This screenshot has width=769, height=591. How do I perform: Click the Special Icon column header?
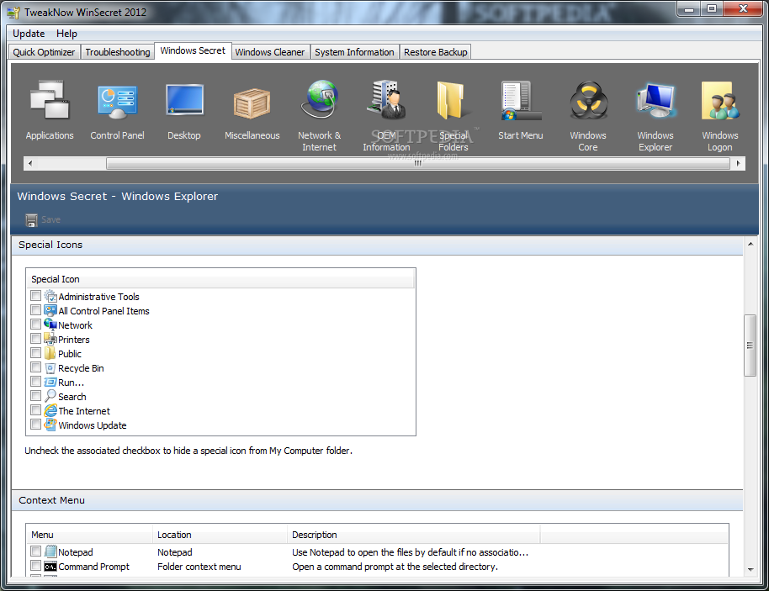click(220, 279)
